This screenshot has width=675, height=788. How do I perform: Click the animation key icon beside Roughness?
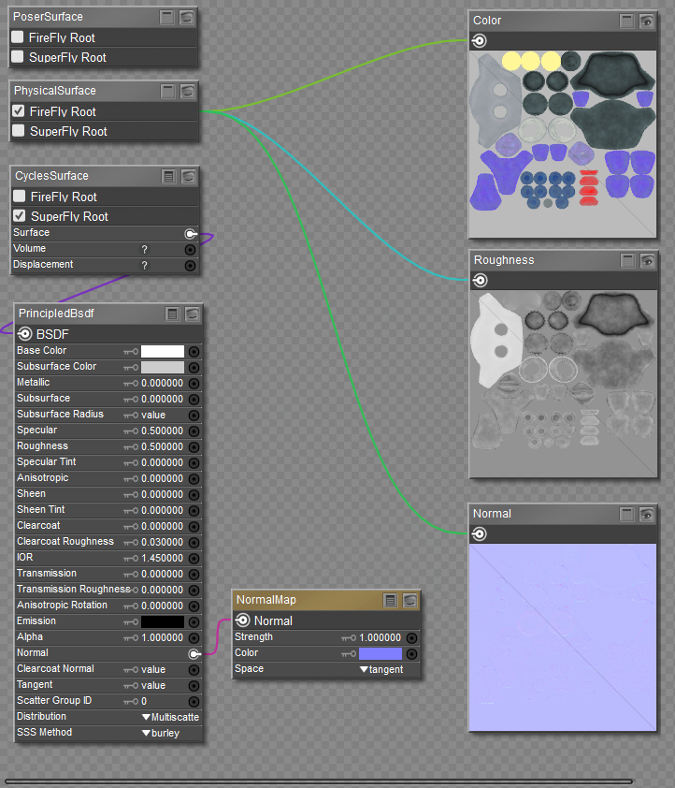[x=131, y=446]
